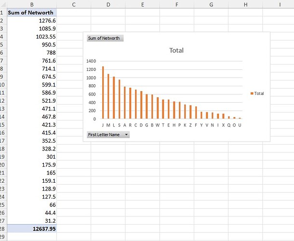
Task: Click the orange legend swatch for Total
Action: coord(251,93)
